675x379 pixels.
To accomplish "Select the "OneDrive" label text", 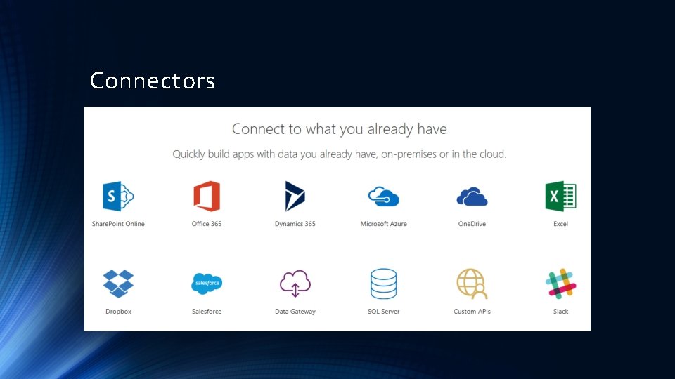I will click(x=472, y=224).
